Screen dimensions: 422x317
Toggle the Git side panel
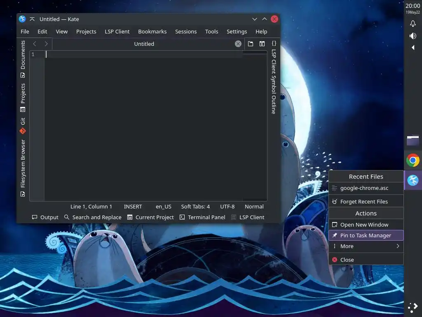[23, 125]
